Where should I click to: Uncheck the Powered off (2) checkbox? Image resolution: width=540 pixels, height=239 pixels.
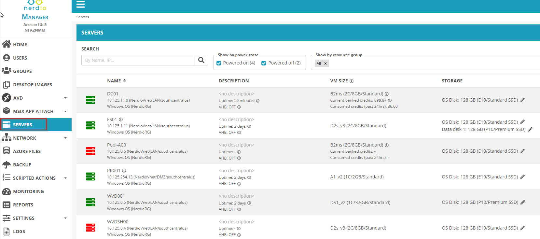264,63
